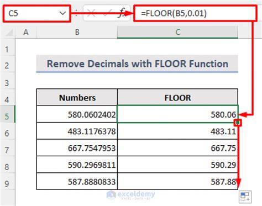This screenshot has height=206, width=262.
Task: Open the Insert Function fx icon
Action: tap(122, 13)
